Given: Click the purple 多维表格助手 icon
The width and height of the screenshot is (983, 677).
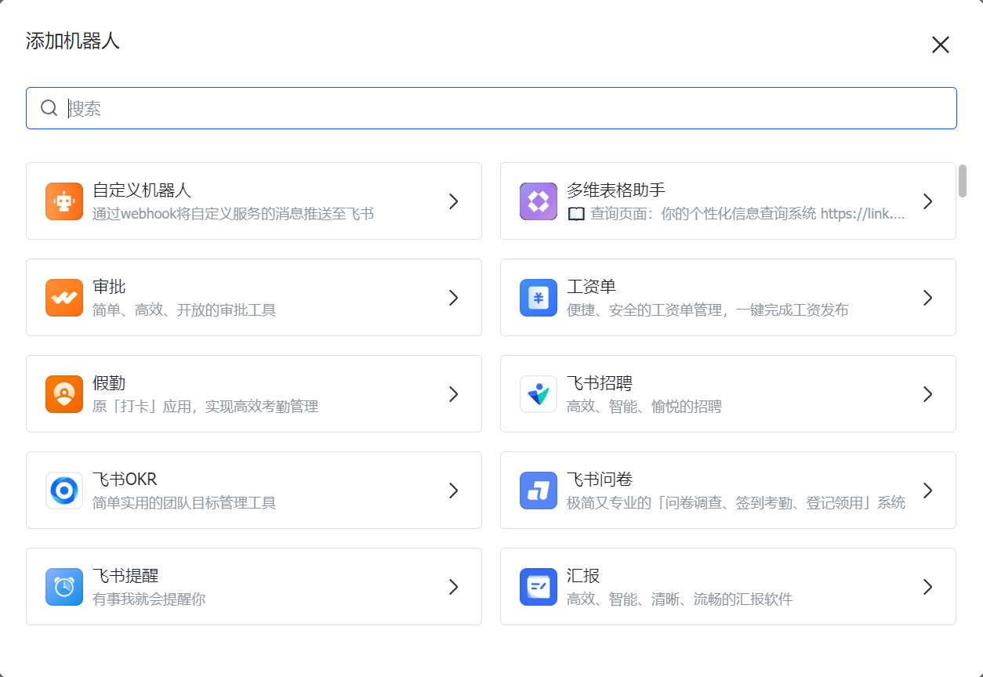Looking at the screenshot, I should pos(539,201).
